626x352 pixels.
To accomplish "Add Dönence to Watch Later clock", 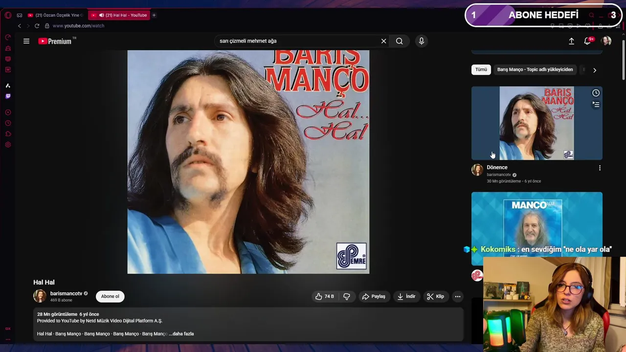I will [x=596, y=93].
